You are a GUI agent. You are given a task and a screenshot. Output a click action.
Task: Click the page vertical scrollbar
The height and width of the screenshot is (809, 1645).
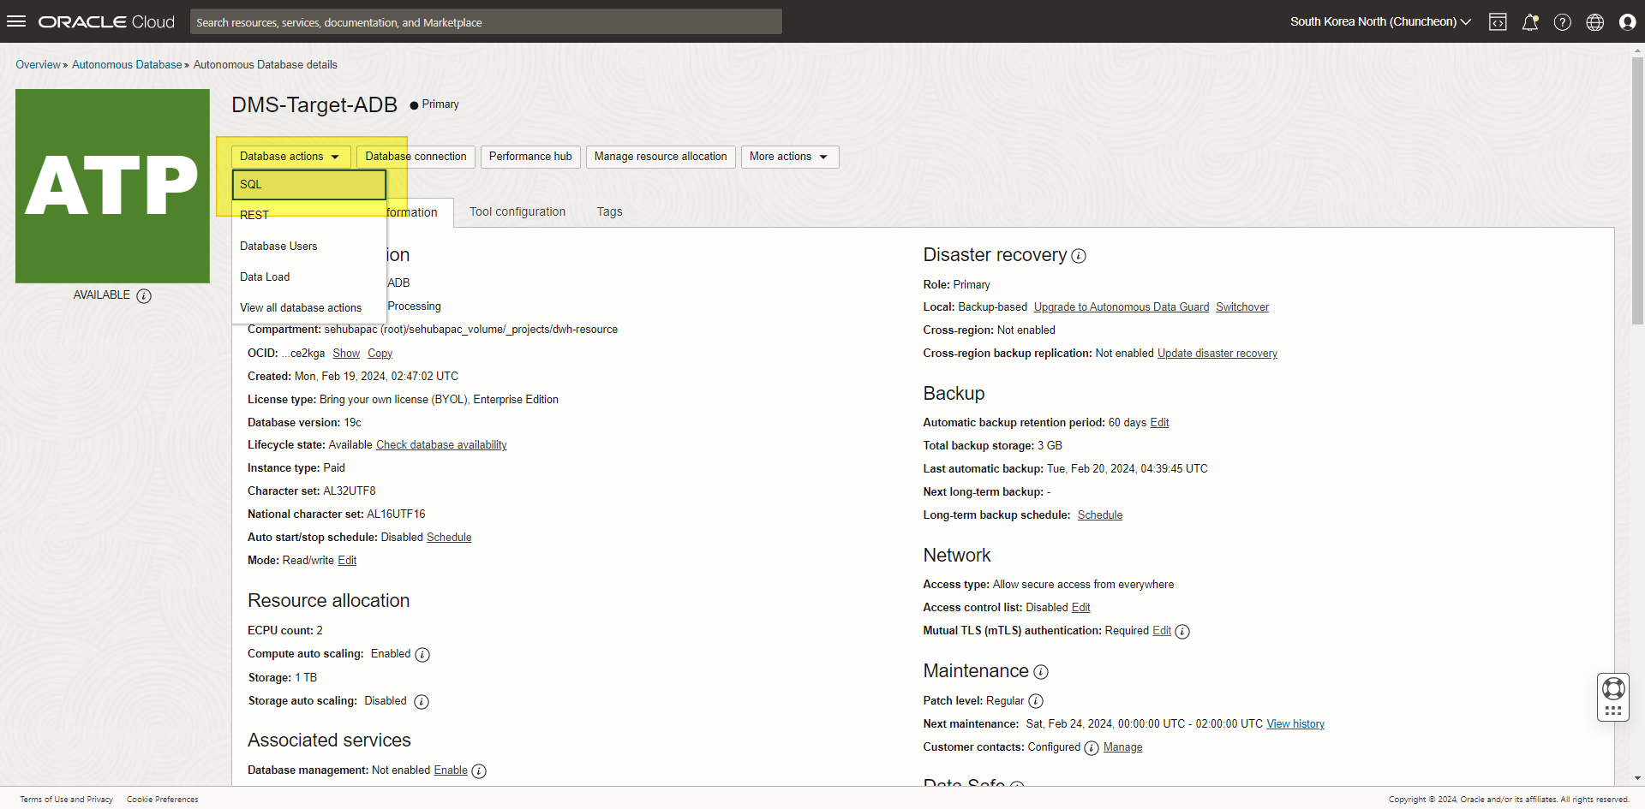[1637, 193]
